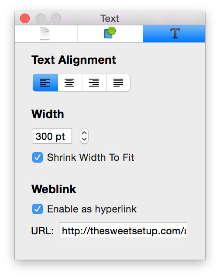The height and width of the screenshot is (278, 220).
Task: Click the zoom button in title bar
Action: pyautogui.click(x=56, y=18)
